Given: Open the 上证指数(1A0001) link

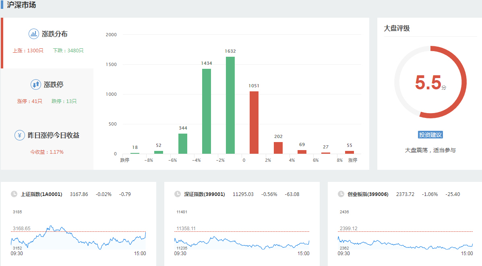Looking at the screenshot, I should [41, 194].
